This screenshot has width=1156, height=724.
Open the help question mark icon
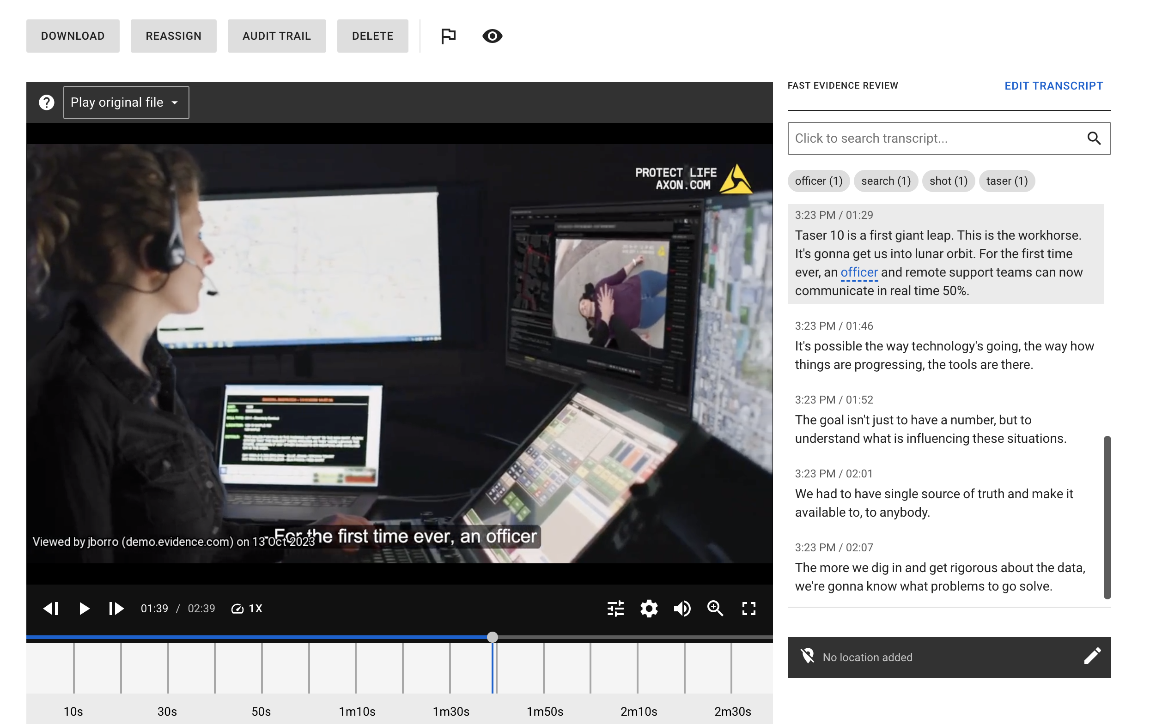coord(46,102)
